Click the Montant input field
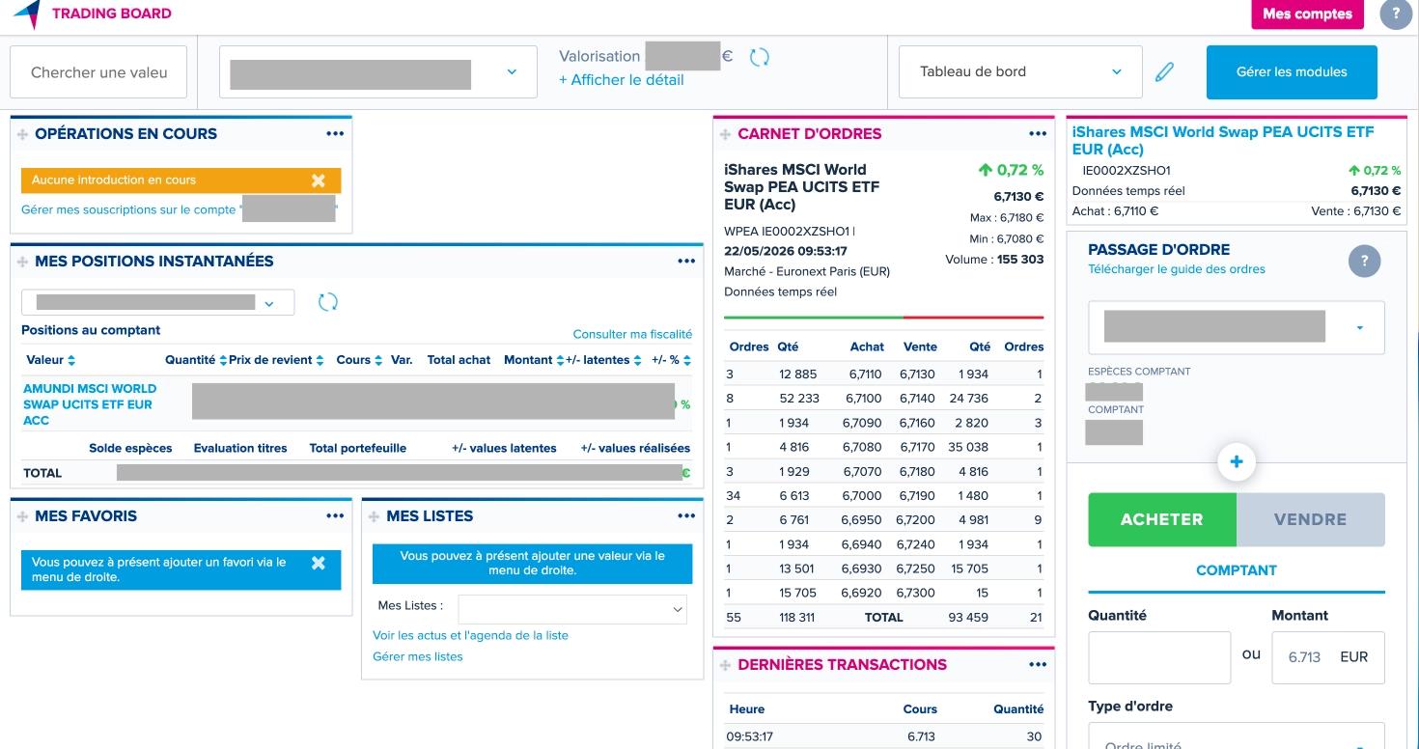This screenshot has width=1419, height=749. tap(1328, 657)
